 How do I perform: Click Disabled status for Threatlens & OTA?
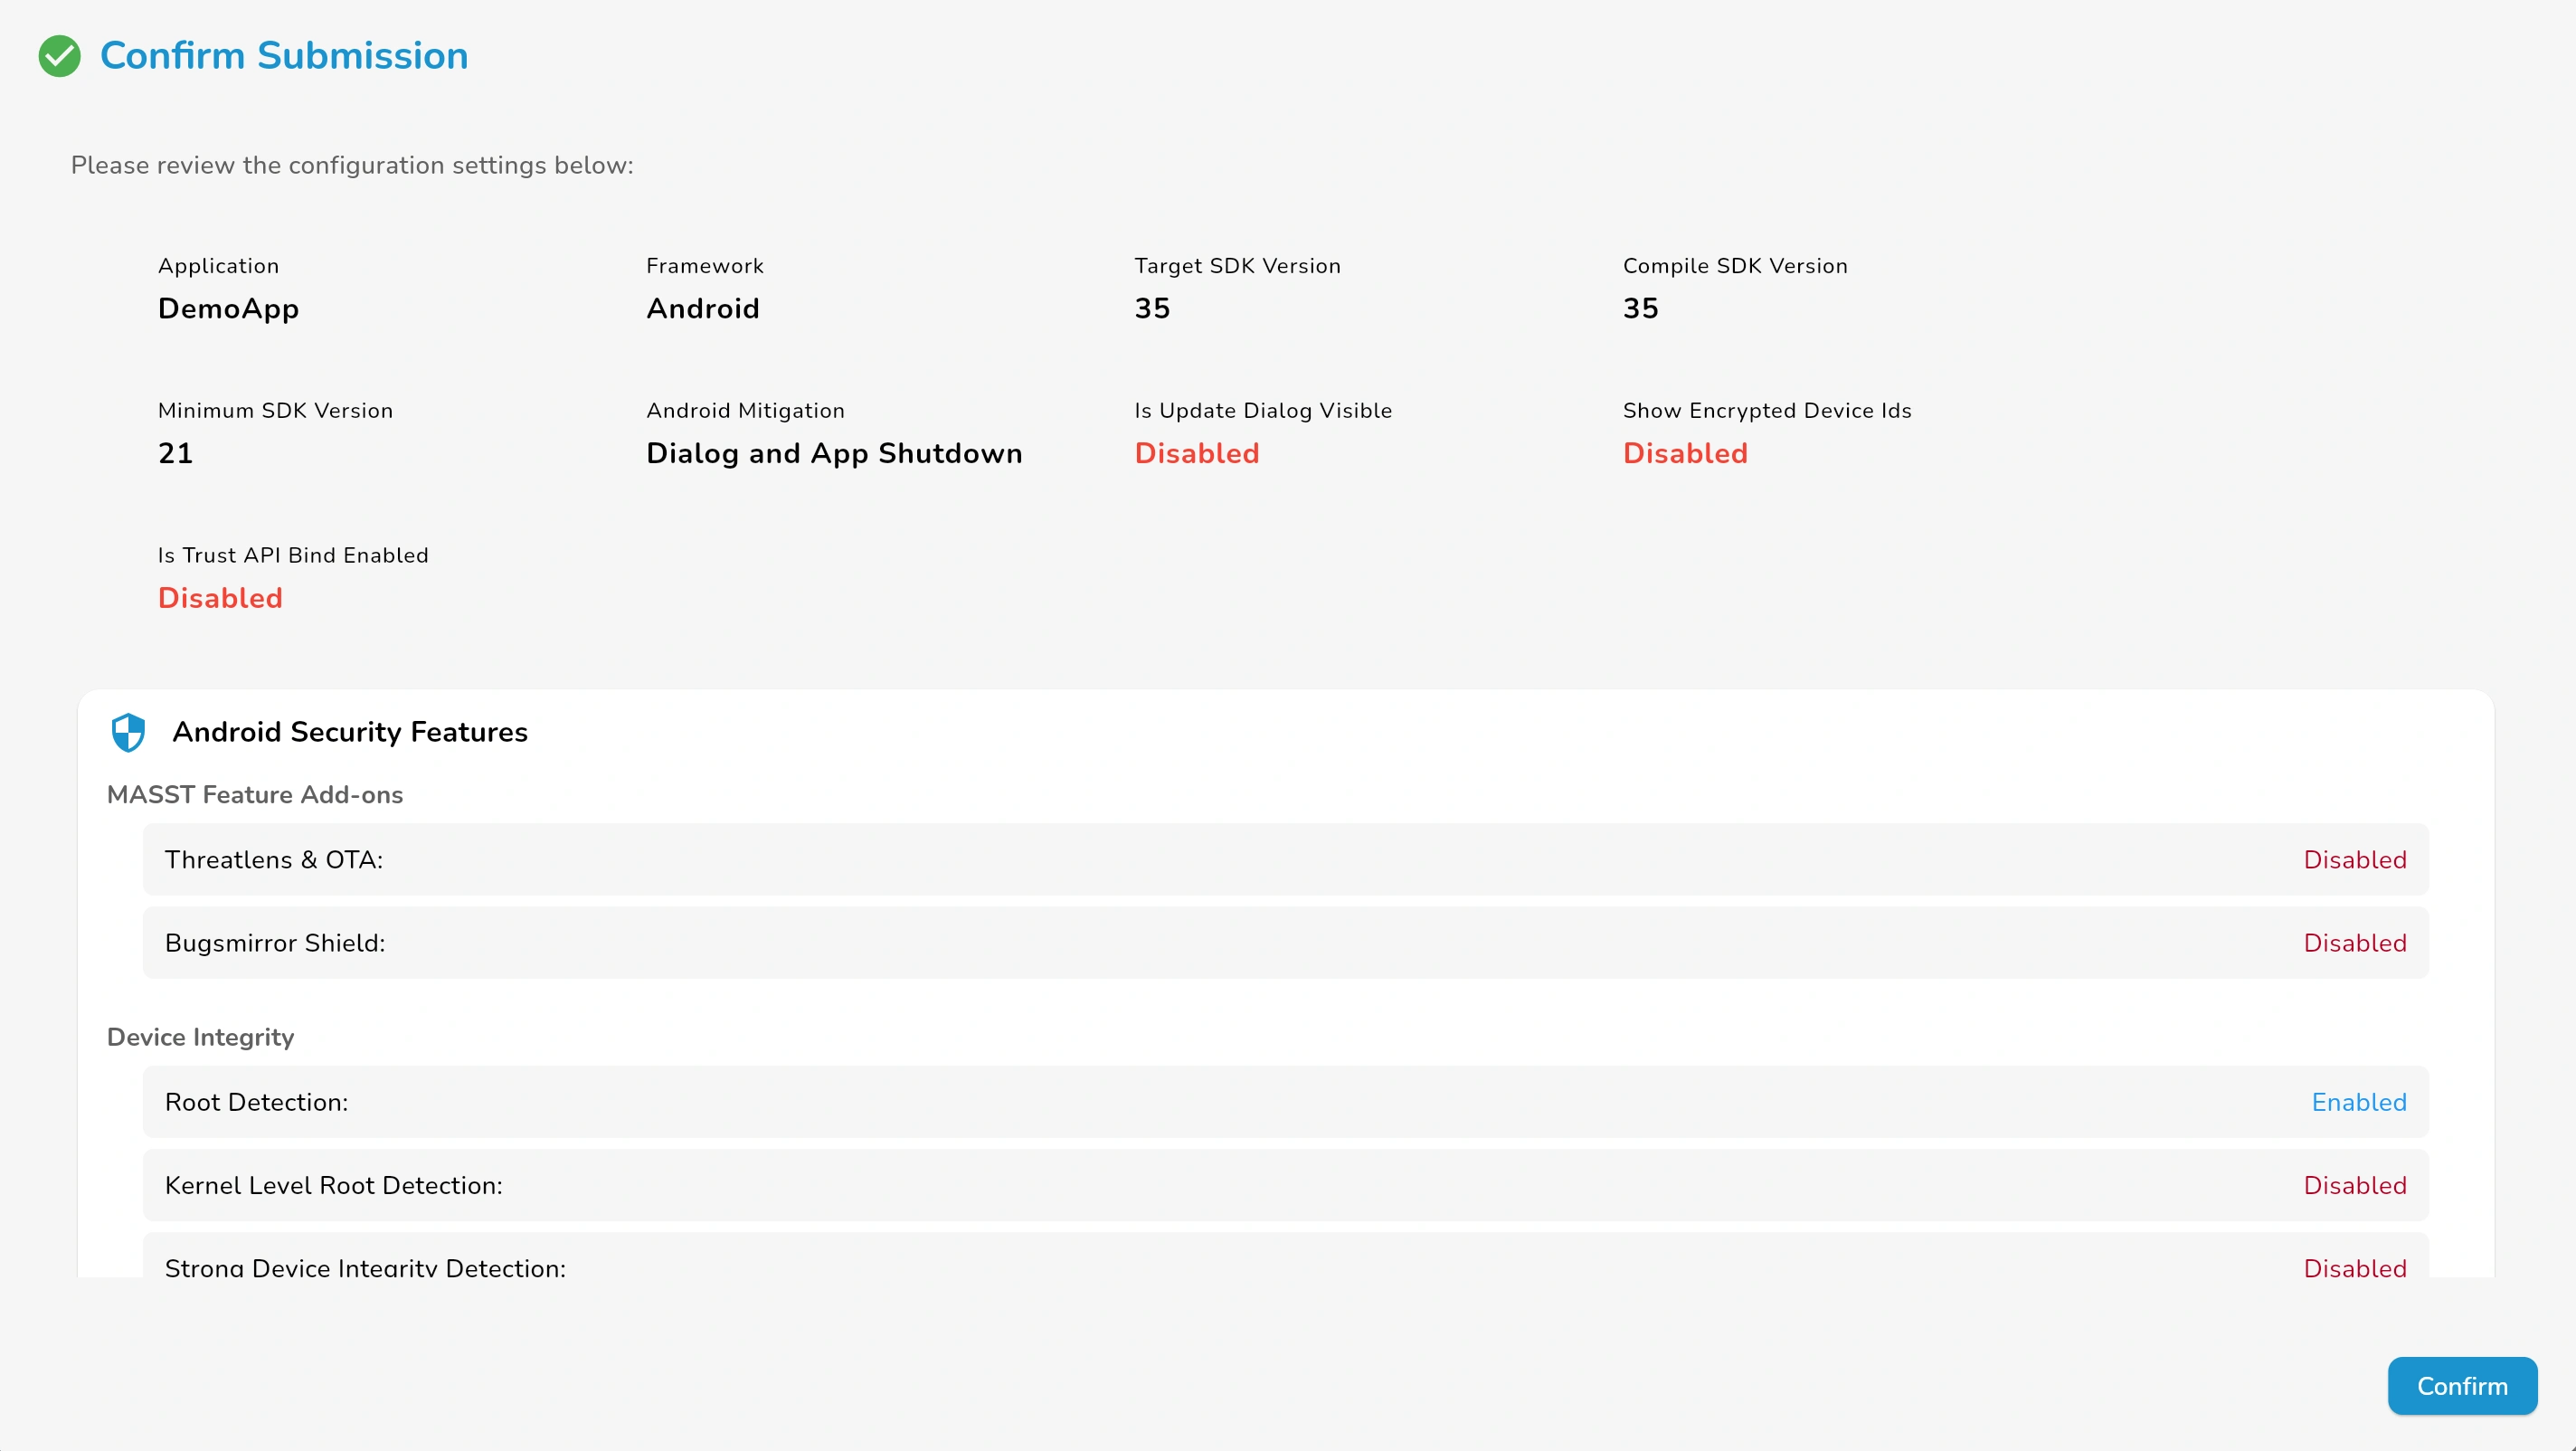pos(2355,860)
